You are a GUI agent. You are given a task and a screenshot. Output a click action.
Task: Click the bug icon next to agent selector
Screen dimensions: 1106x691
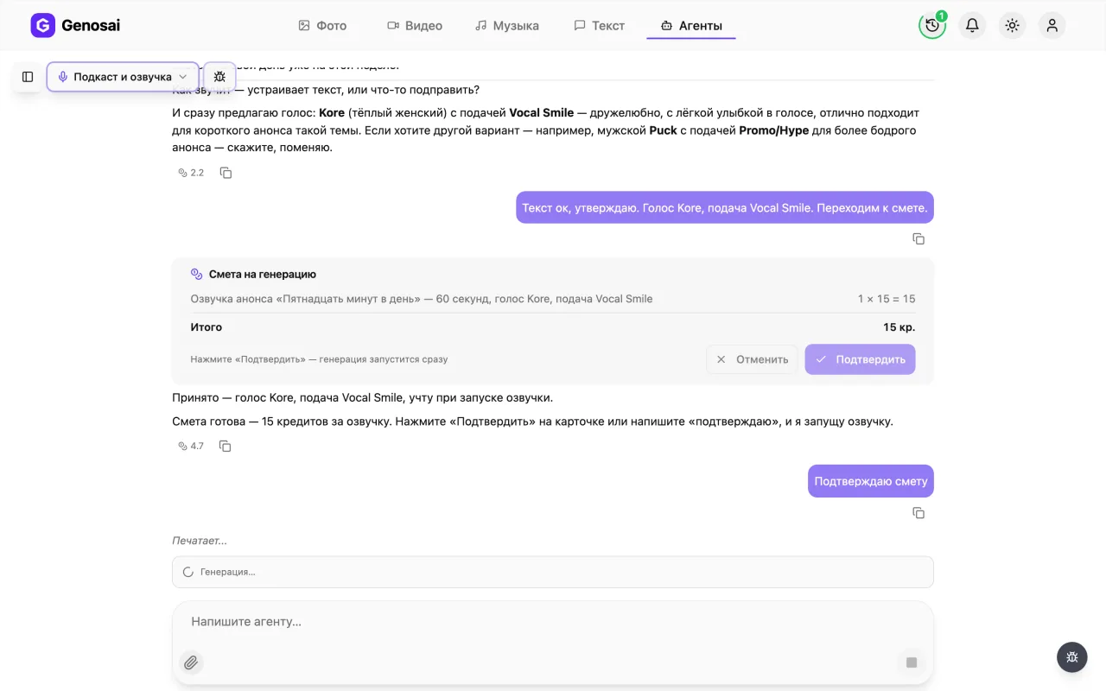(219, 77)
